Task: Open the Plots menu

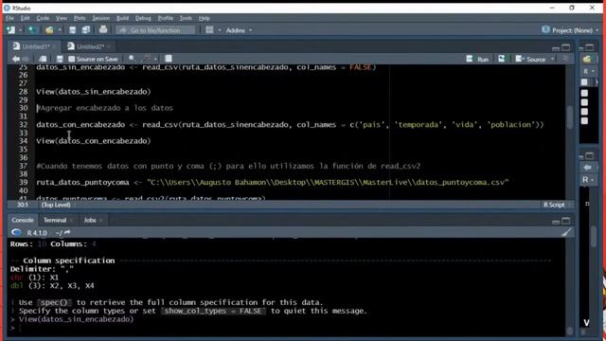Action: tap(80, 18)
